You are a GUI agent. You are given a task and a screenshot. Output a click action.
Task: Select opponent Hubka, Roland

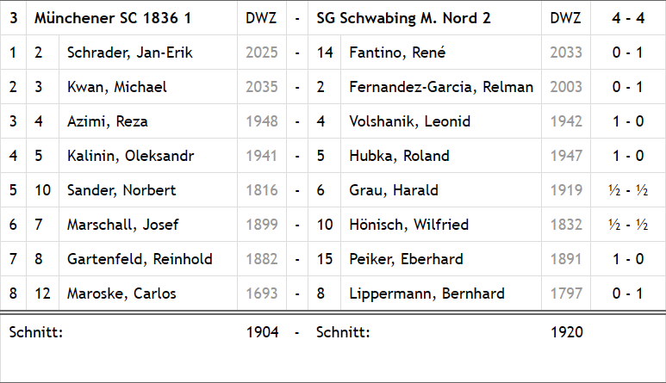click(399, 156)
